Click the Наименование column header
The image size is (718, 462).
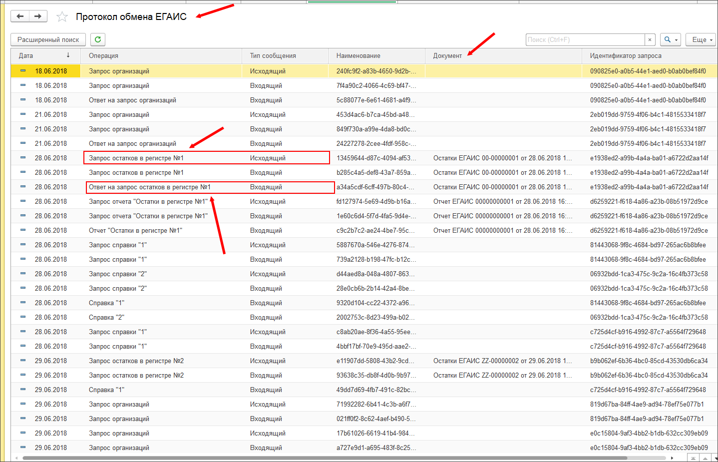pyautogui.click(x=376, y=55)
